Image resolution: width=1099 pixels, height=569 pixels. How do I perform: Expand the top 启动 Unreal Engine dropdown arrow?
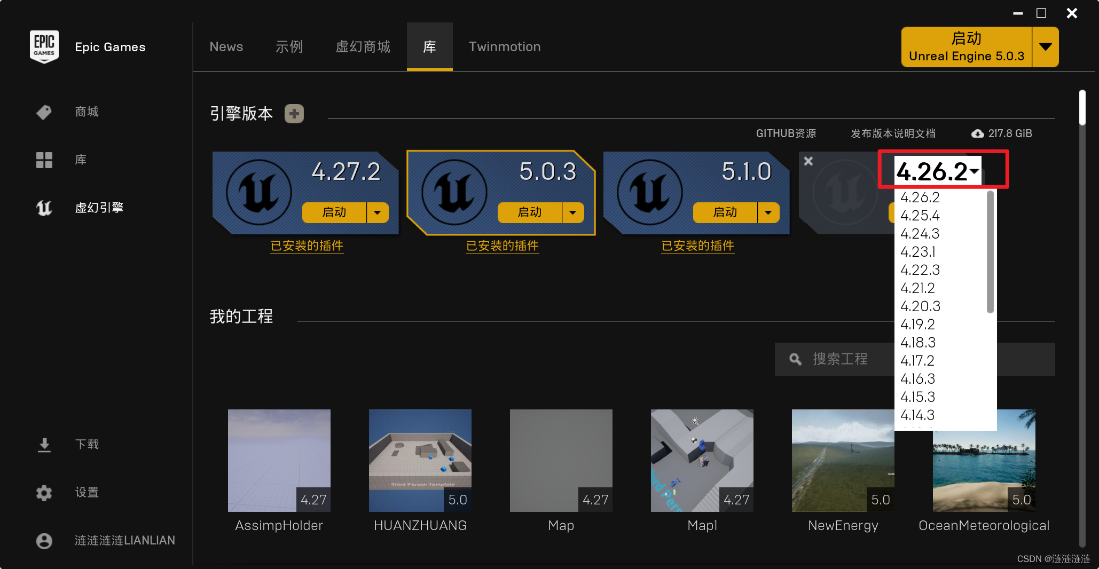1045,47
